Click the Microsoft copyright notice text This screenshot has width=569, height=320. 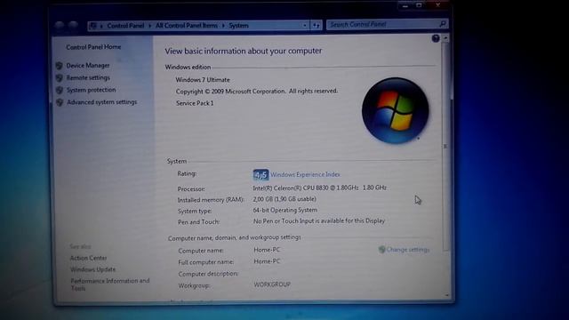[257, 92]
